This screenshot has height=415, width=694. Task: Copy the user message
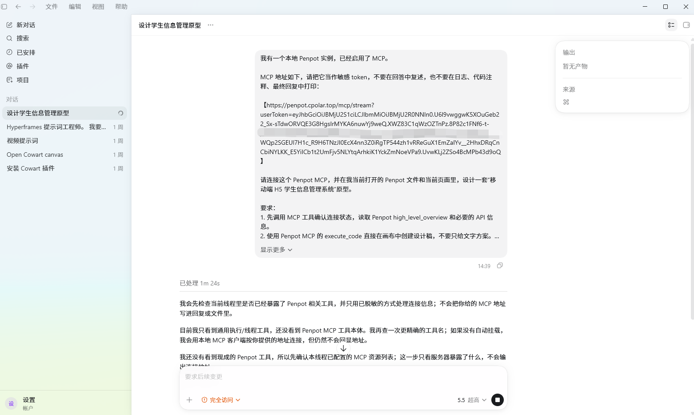[500, 265]
